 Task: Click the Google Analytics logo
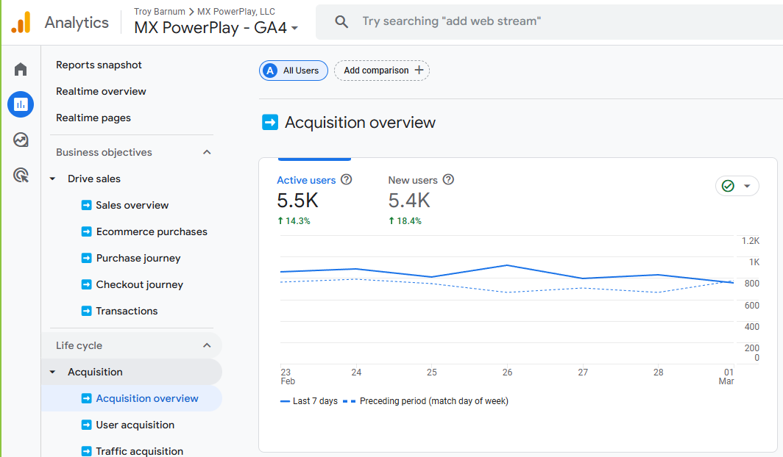pyautogui.click(x=21, y=23)
